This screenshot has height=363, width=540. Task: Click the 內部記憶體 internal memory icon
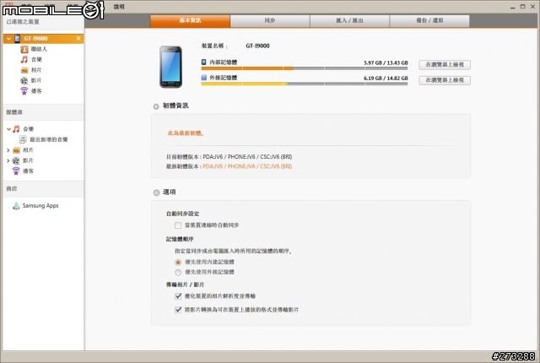click(x=204, y=62)
